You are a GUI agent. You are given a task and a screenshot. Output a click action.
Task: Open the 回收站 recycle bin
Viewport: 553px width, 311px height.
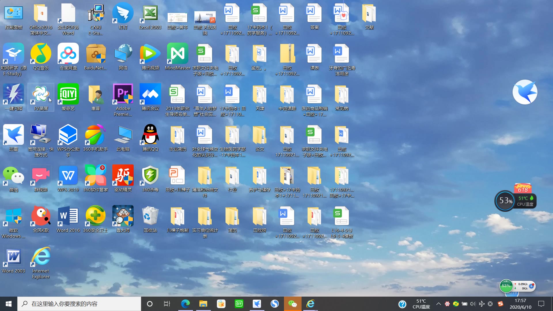coord(150,219)
